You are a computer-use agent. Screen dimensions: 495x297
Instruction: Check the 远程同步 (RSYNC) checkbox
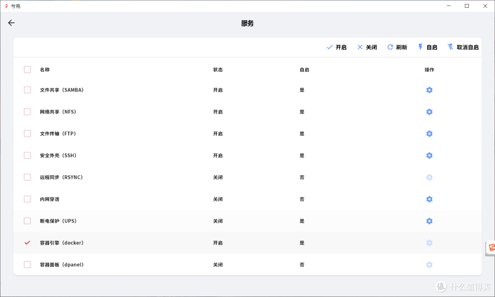(27, 178)
